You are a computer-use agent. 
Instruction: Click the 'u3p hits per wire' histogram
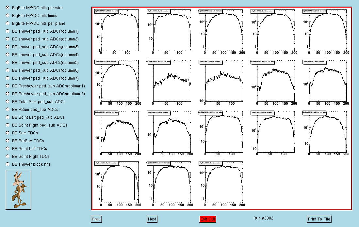coord(120,81)
